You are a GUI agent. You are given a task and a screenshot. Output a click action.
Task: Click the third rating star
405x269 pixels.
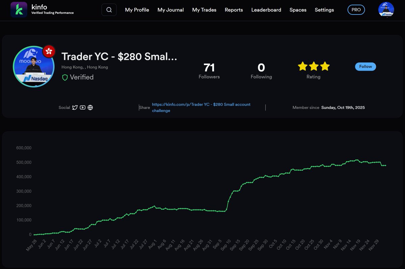tap(325, 66)
